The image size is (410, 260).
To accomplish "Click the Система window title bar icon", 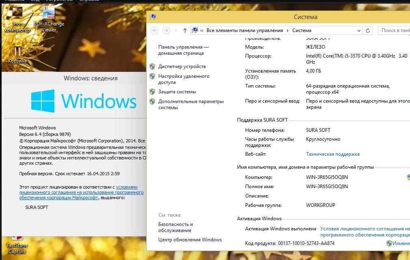I will [x=153, y=17].
